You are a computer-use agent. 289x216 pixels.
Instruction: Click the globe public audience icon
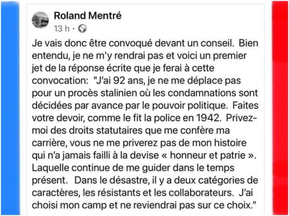coord(82,29)
